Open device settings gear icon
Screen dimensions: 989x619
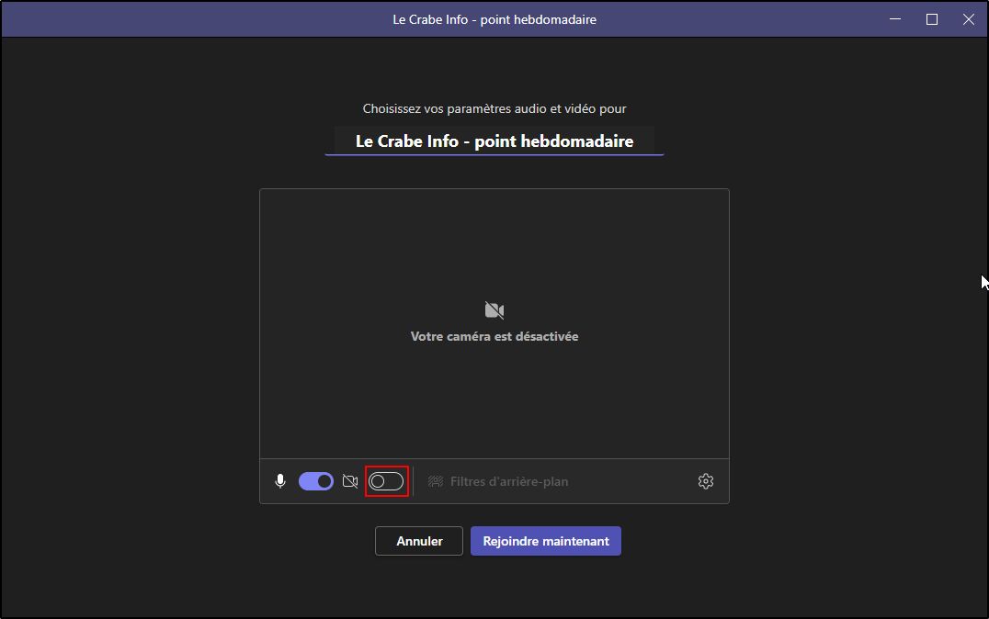pos(706,481)
